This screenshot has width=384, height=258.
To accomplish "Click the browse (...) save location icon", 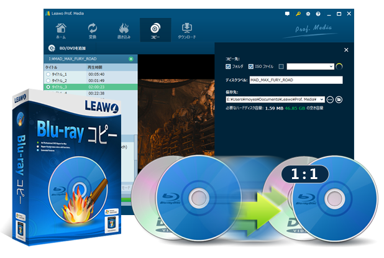I will (330, 99).
